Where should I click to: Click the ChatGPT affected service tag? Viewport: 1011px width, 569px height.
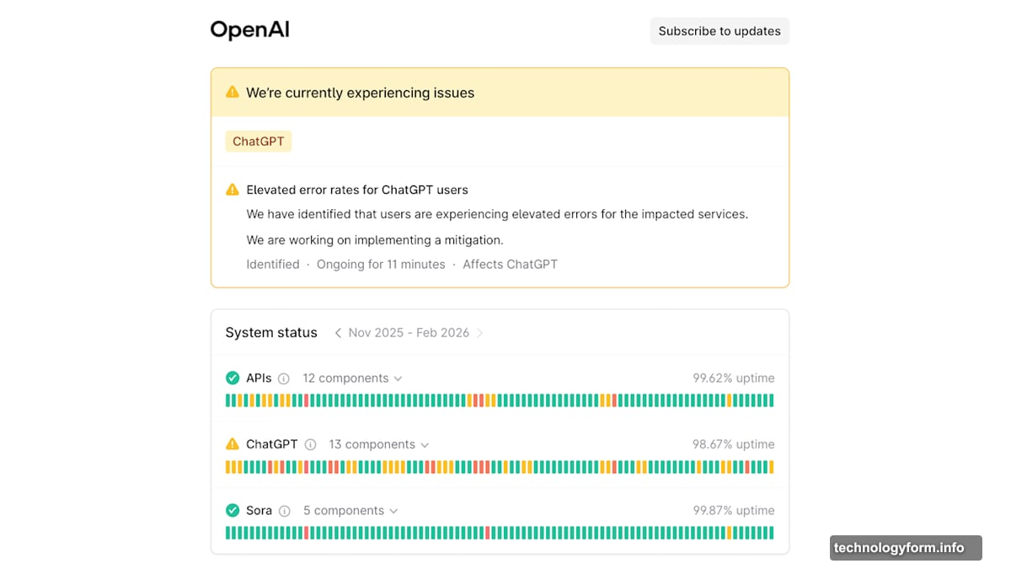tap(259, 142)
